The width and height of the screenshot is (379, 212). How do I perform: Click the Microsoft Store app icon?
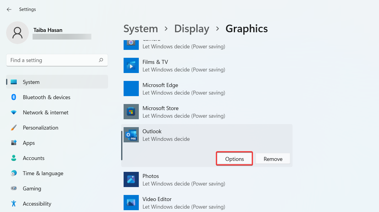[x=131, y=112]
